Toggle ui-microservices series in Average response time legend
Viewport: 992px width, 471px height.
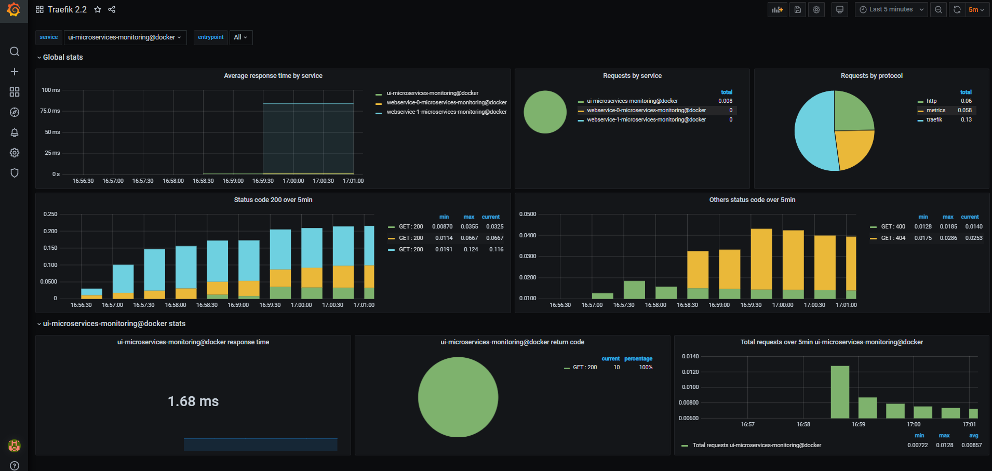point(433,93)
